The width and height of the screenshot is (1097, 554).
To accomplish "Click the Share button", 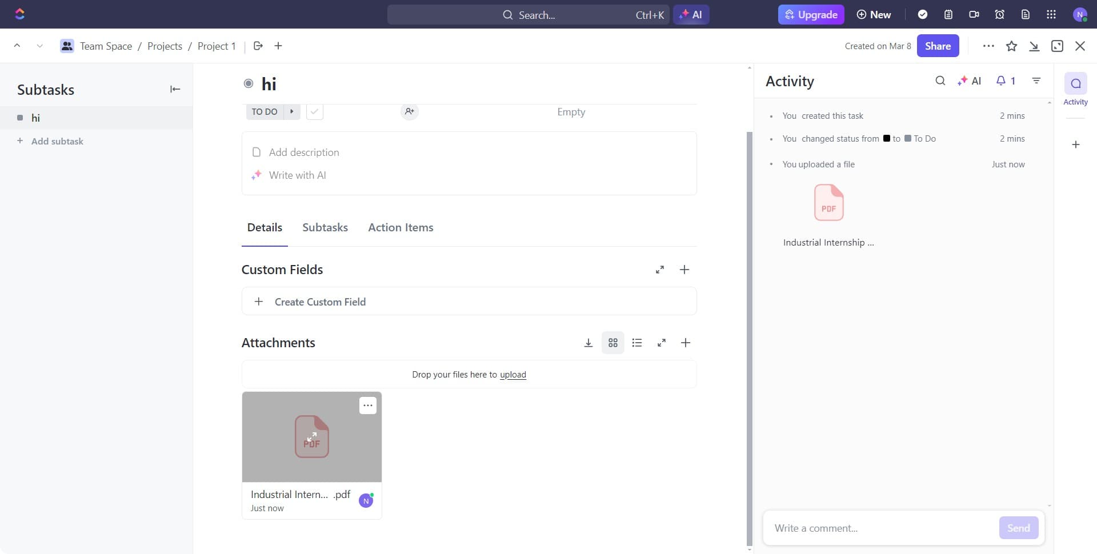I will (x=937, y=46).
